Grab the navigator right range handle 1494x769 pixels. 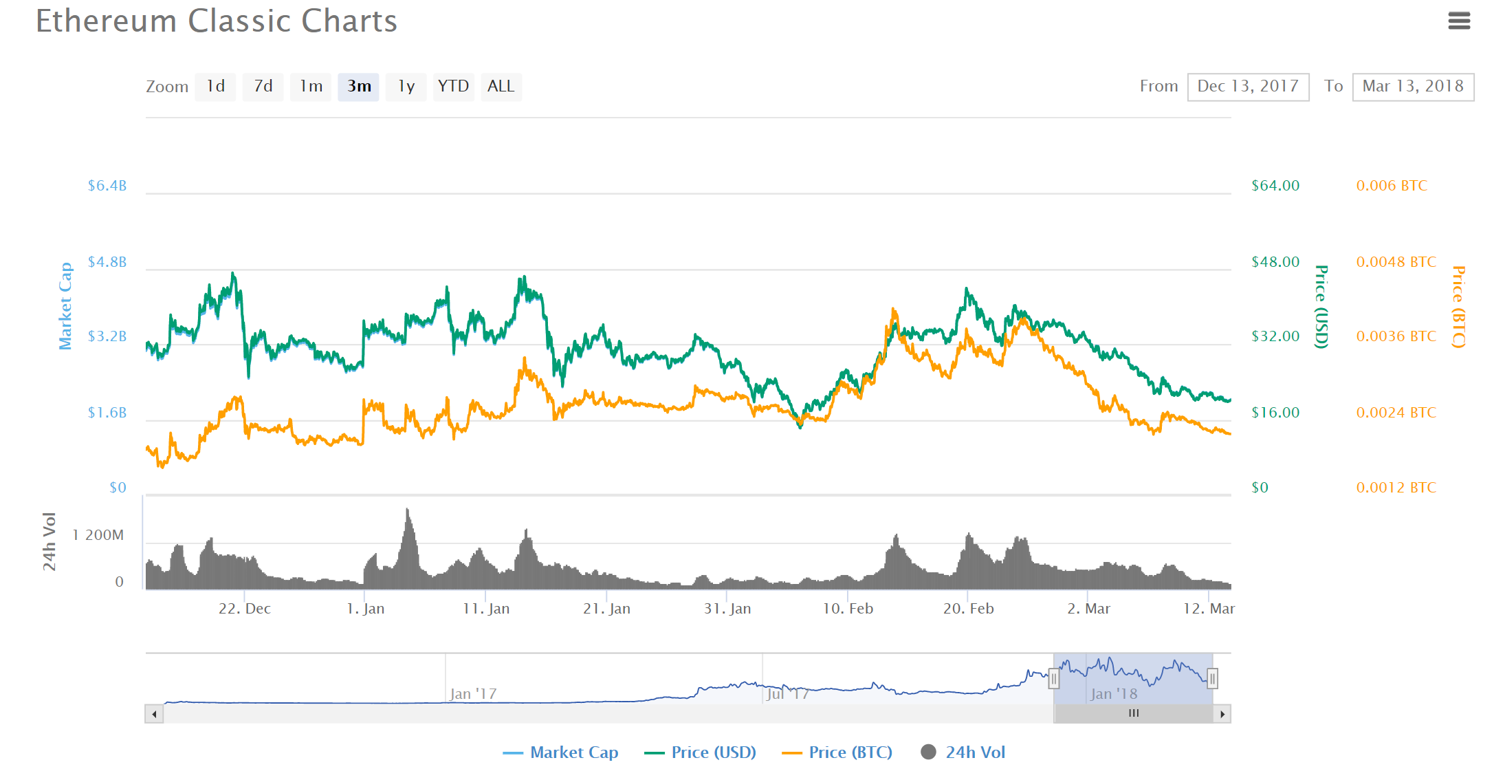[x=1213, y=679]
